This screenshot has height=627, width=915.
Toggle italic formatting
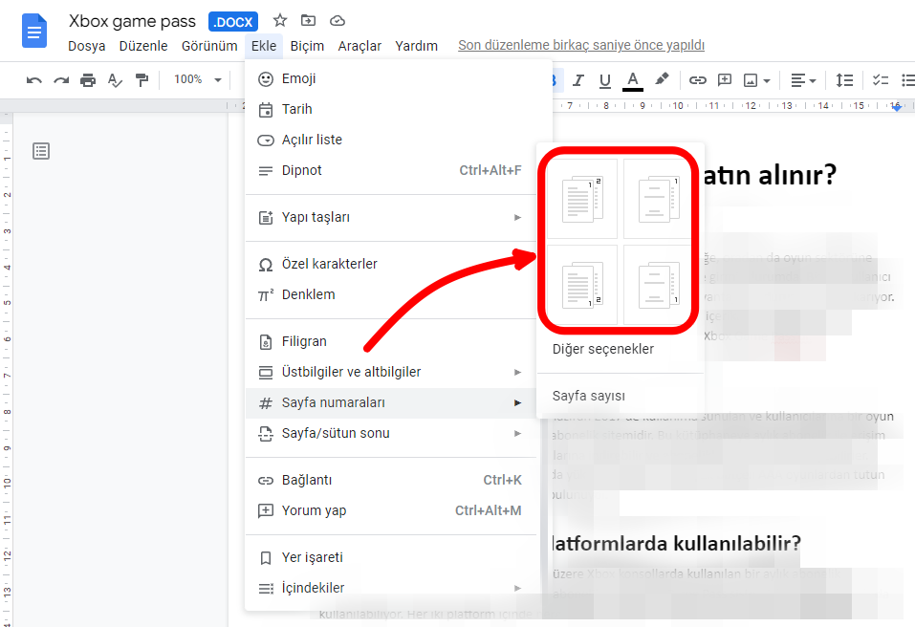click(x=577, y=80)
